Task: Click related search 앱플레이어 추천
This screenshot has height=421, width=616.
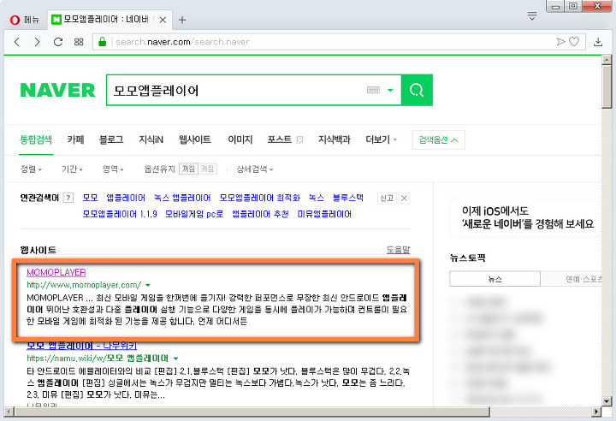Action: (x=260, y=214)
